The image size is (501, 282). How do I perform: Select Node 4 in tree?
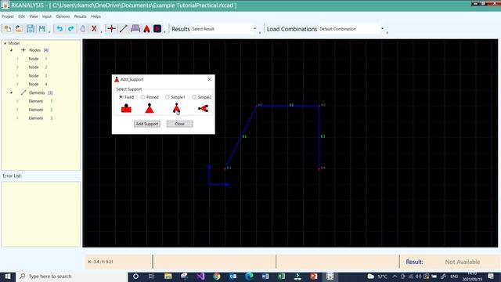tap(38, 84)
